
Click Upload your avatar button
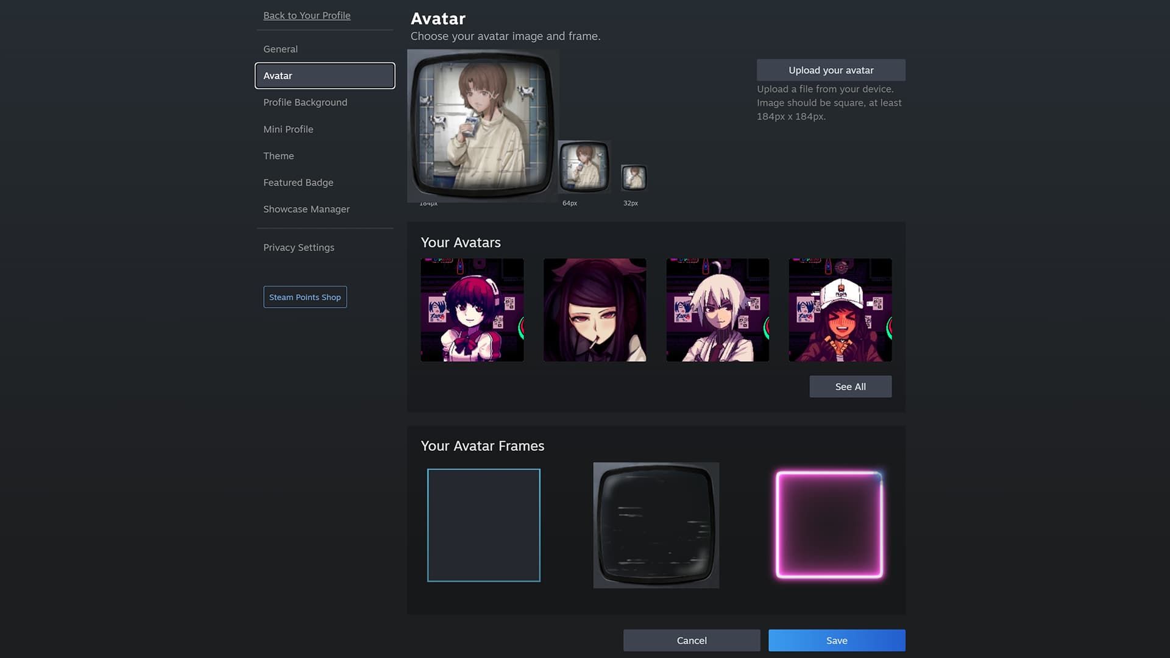[x=831, y=70]
